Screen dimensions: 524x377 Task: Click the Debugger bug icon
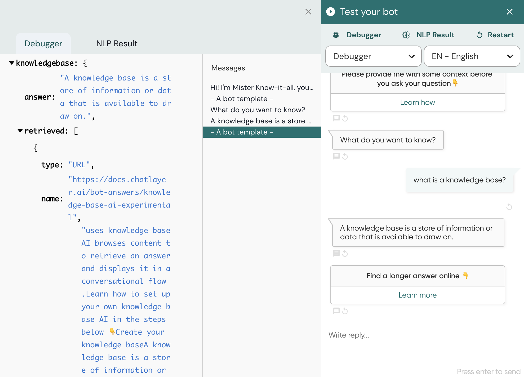click(x=336, y=35)
